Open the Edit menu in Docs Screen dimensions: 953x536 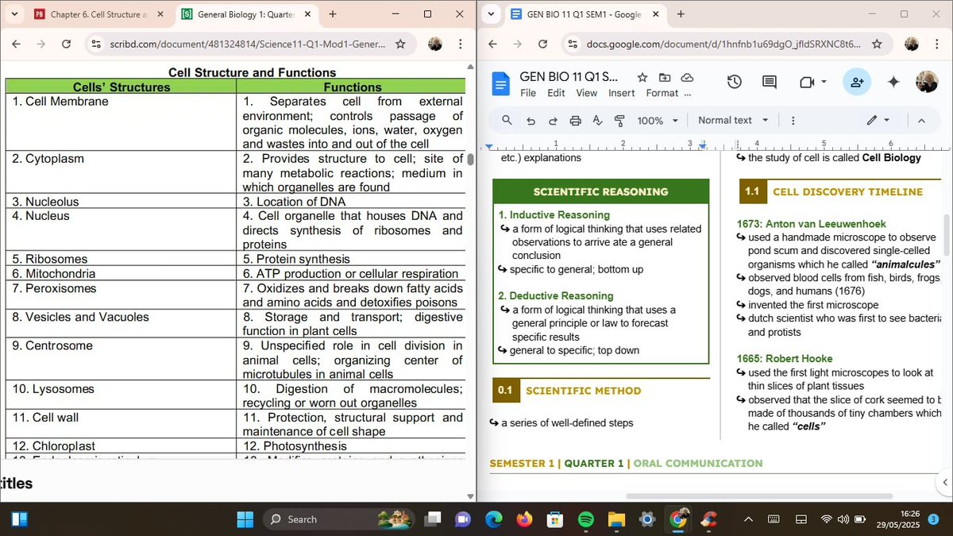(557, 93)
